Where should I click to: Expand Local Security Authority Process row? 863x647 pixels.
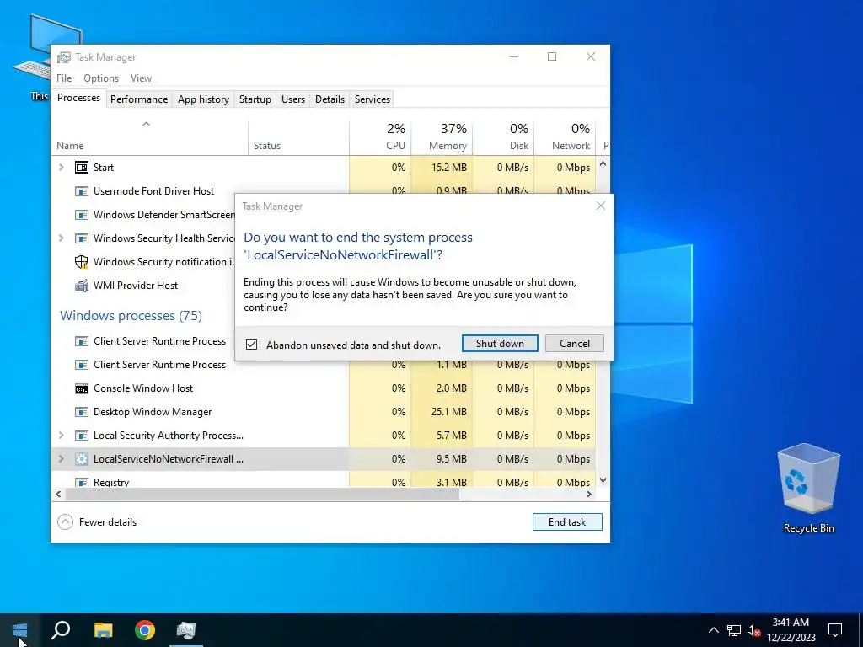(61, 436)
